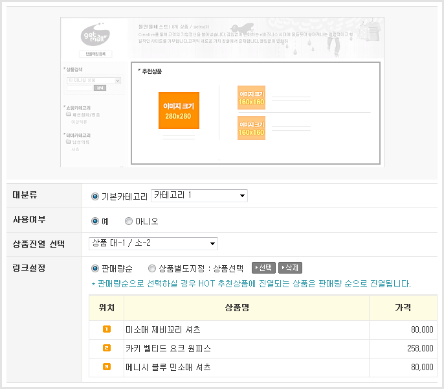Click the 상품명 column header

pos(246,307)
